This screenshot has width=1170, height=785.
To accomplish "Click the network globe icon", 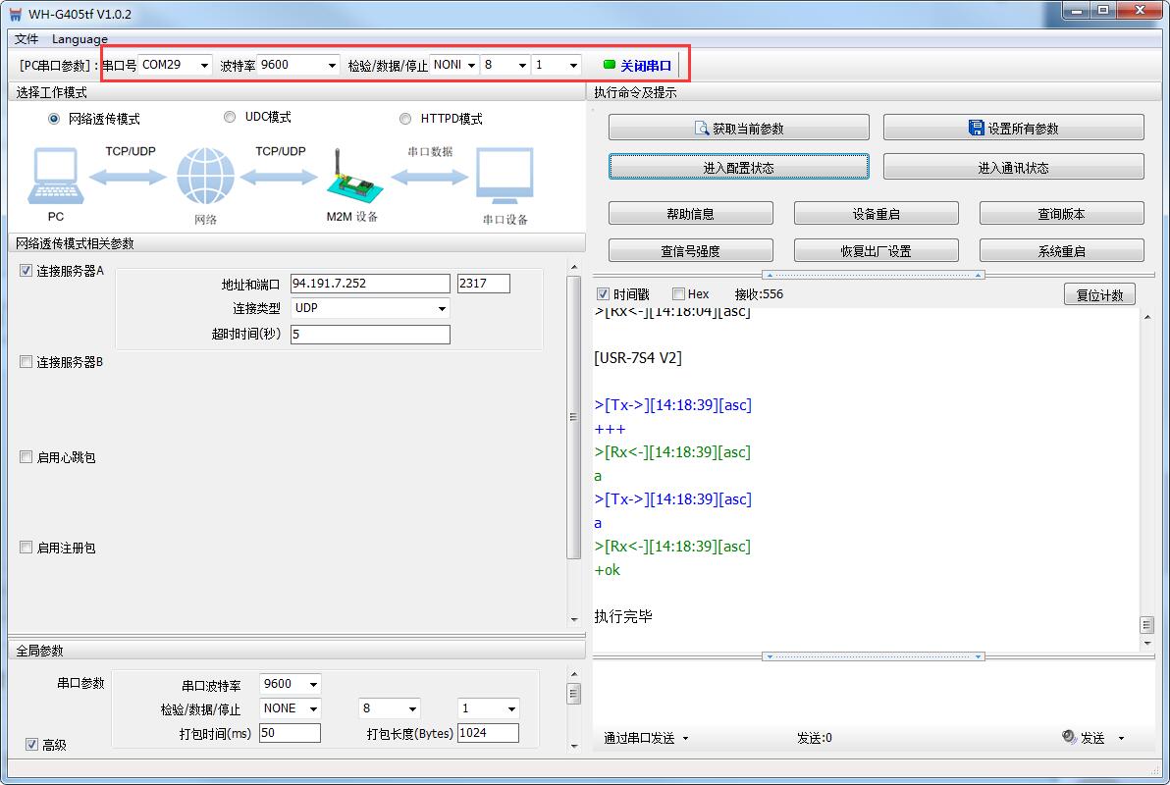I will [x=205, y=177].
